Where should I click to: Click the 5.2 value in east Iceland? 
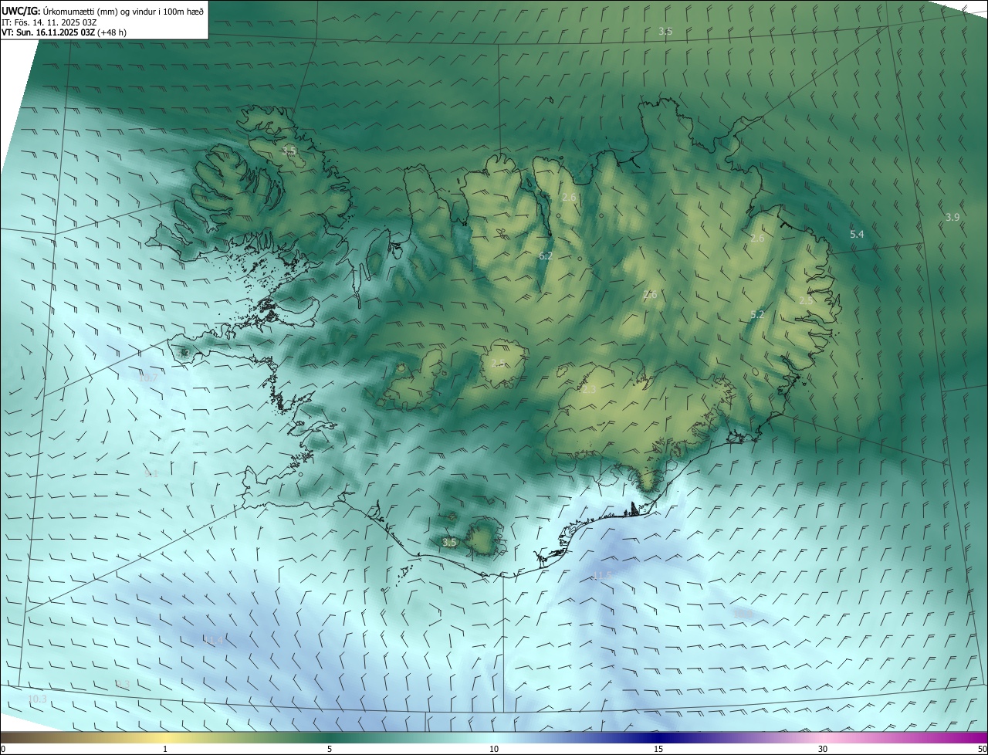click(757, 314)
